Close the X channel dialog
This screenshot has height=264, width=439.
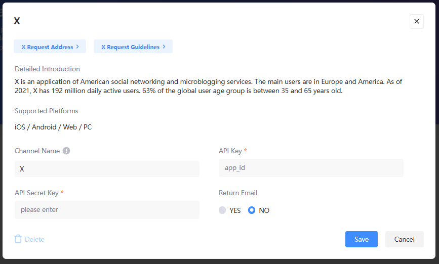point(416,21)
